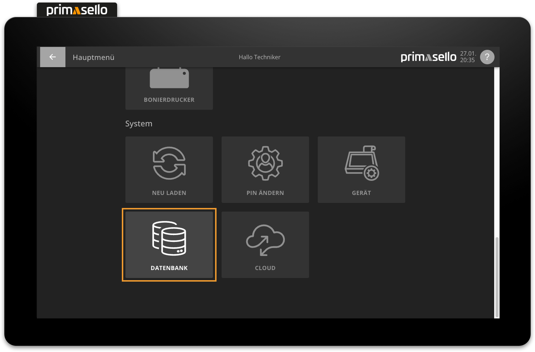
Task: Open the GERÄT settings label
Action: pos(361,193)
